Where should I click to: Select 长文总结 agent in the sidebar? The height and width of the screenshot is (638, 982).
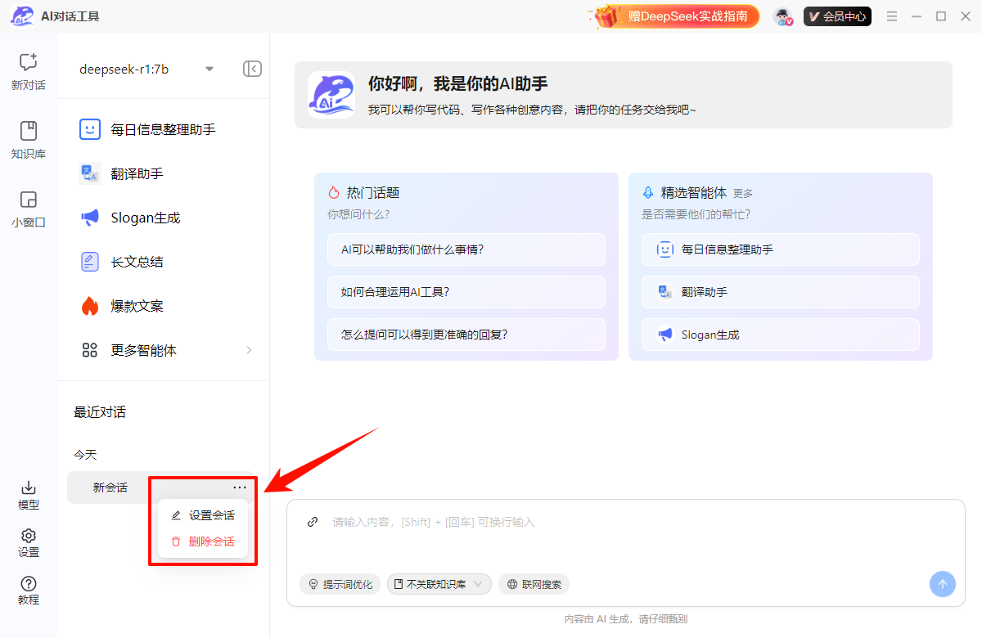[163, 262]
